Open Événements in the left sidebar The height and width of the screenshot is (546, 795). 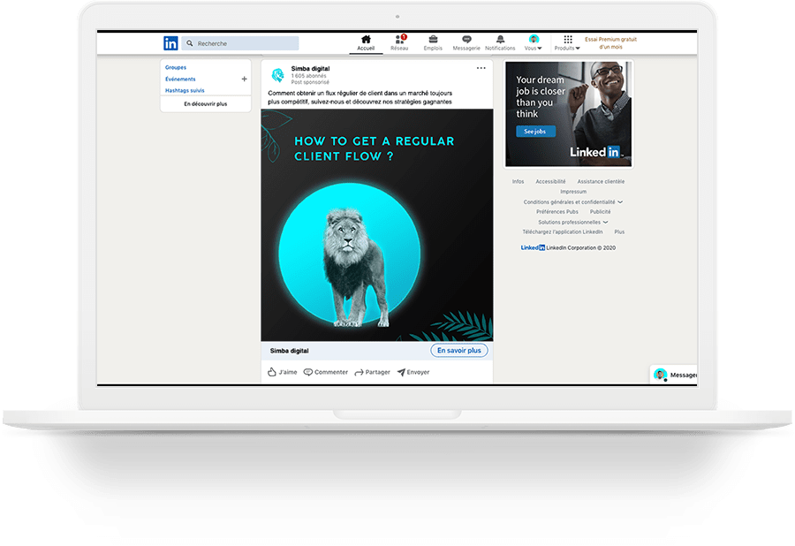click(180, 80)
